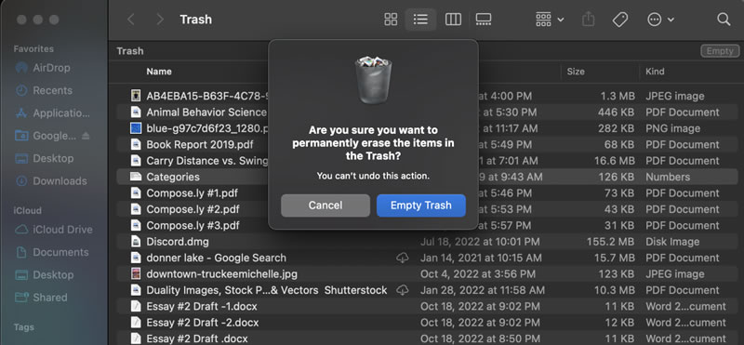Screen dimensions: 744x345
Task: Open the group-by options dropdown
Action: (x=550, y=20)
